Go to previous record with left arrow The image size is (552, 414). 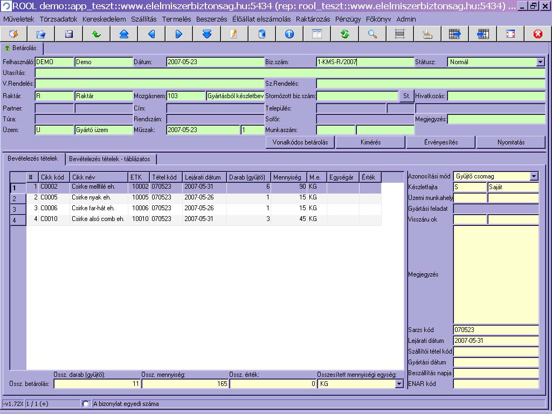pos(151,34)
